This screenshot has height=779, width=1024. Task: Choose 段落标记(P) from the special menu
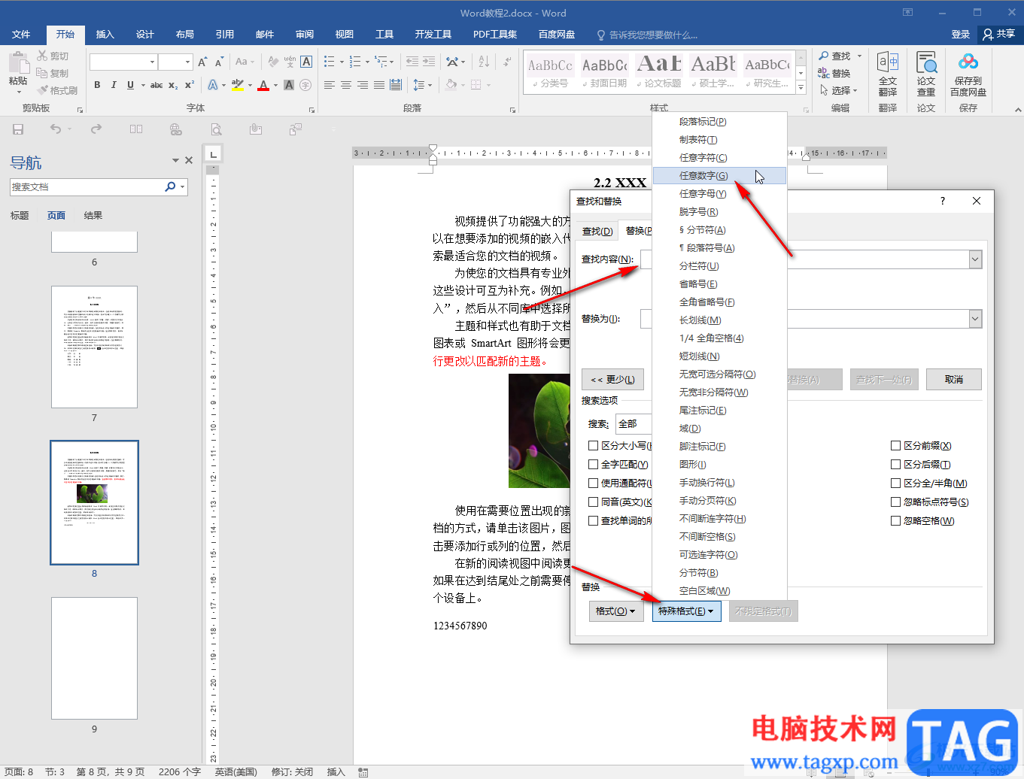[x=719, y=122]
